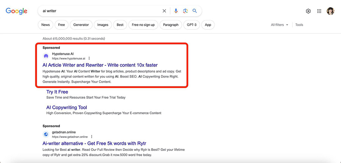Viewport: 341px width, 163px height.
Task: Open the three-dot menu beside getadnan.online URL
Action: 92,137
